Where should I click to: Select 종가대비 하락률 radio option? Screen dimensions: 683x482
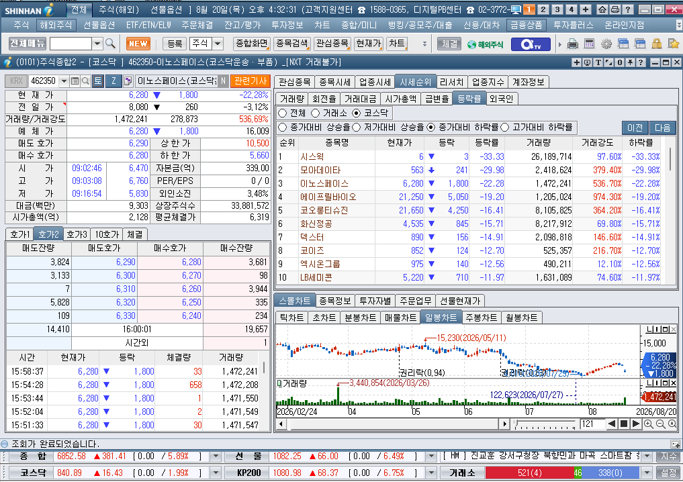pyautogui.click(x=430, y=127)
